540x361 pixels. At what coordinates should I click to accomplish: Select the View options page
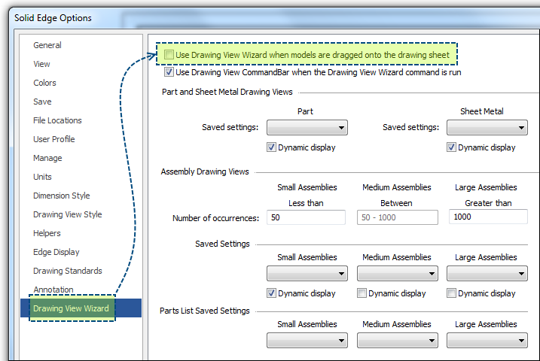tap(41, 64)
